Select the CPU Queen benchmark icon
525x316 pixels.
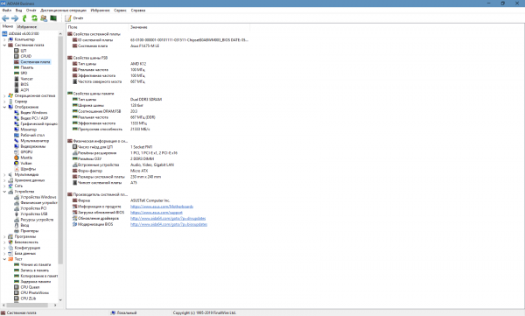17,287
